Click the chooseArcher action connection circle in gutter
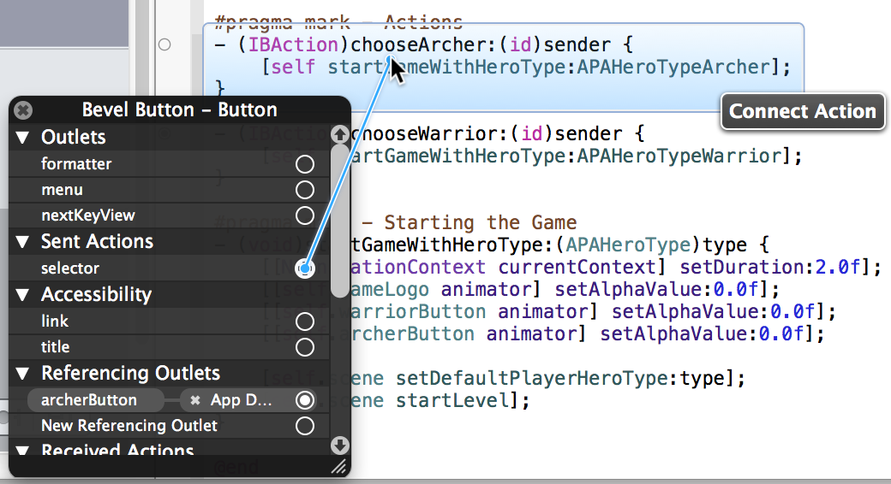The image size is (891, 484). point(164,44)
